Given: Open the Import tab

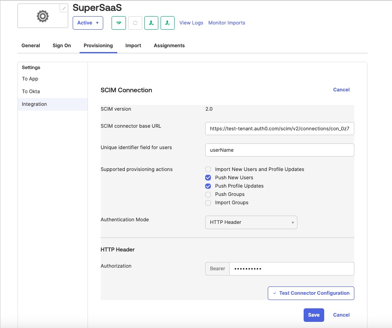Looking at the screenshot, I should pos(133,45).
